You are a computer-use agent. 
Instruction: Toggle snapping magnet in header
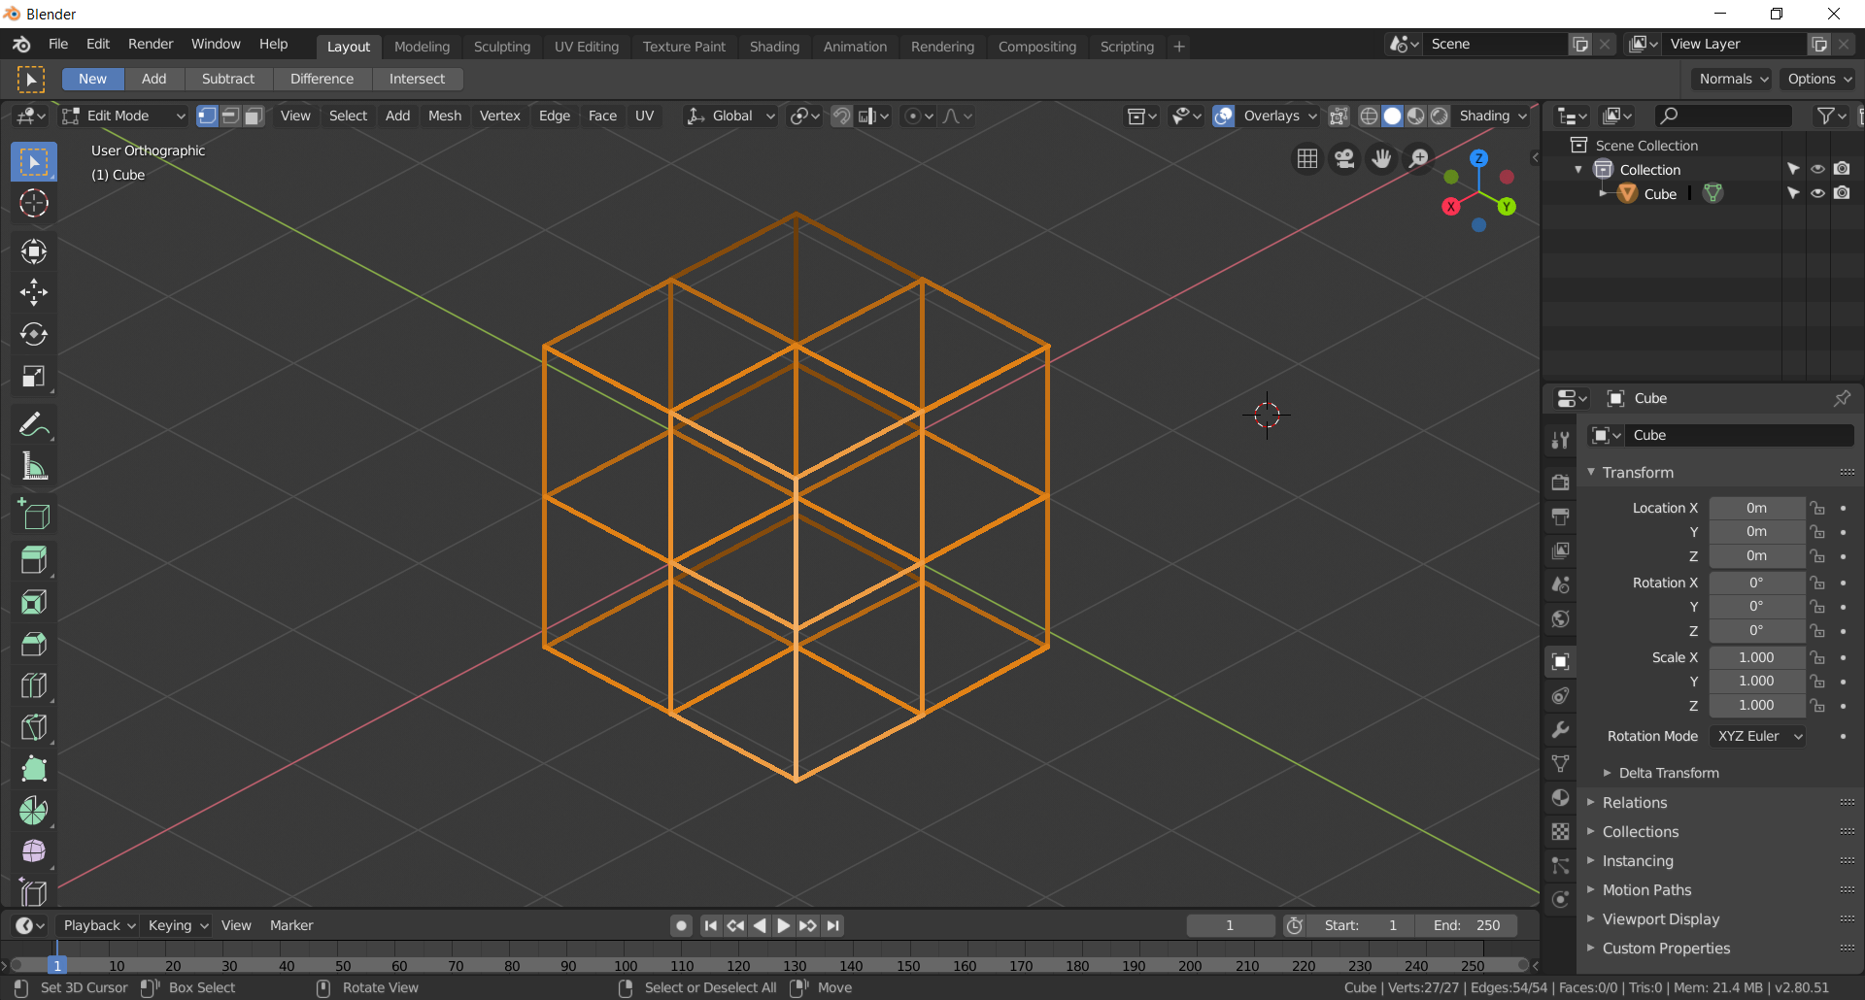(x=841, y=117)
